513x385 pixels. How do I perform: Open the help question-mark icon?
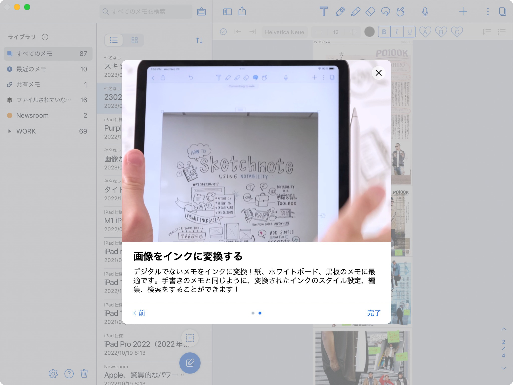69,373
